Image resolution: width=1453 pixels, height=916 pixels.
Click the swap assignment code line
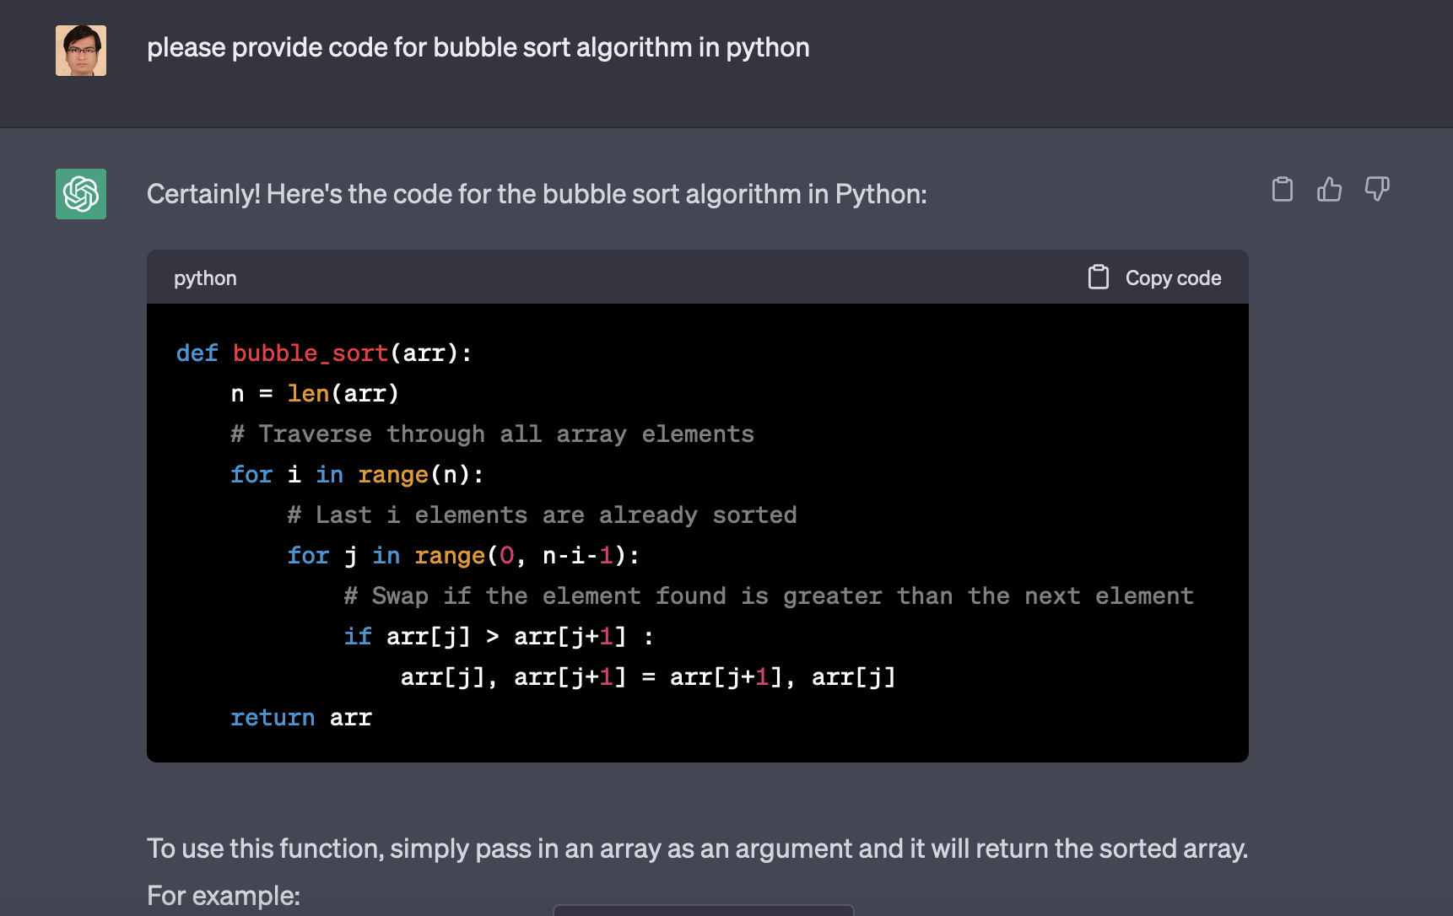648,677
